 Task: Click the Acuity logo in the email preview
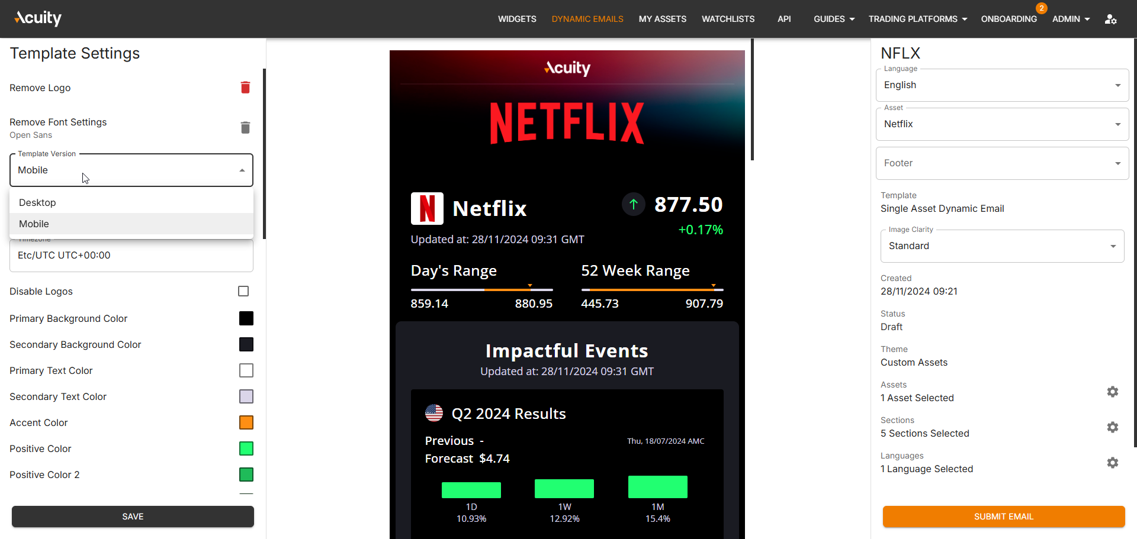point(567,68)
